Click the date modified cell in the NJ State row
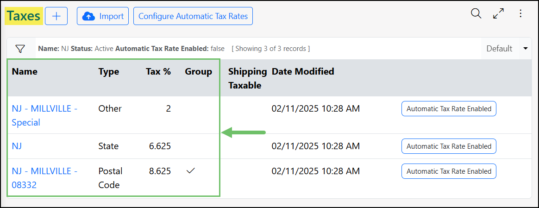This screenshot has width=539, height=208. pos(315,146)
